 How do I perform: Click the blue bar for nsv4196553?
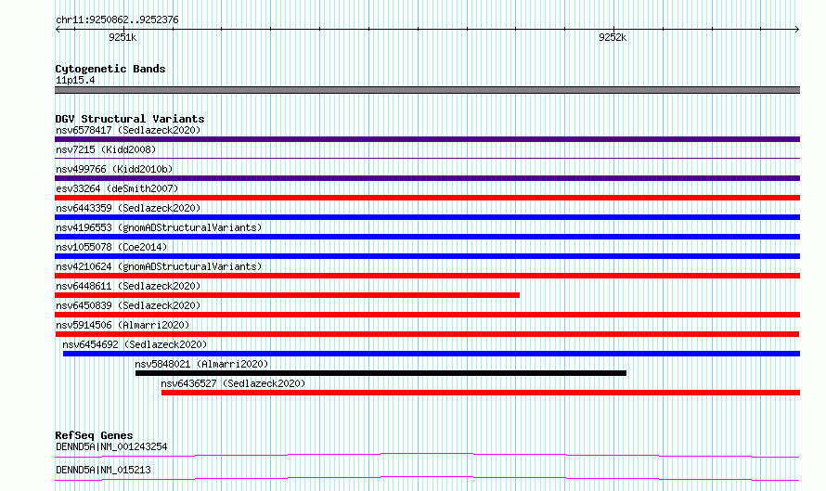click(x=427, y=237)
